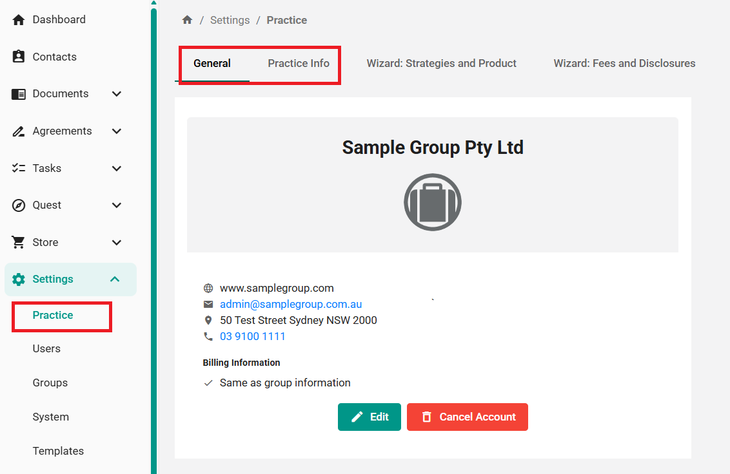Open the admin@samplegroup.com.au email link
The height and width of the screenshot is (474, 730).
[x=291, y=304]
